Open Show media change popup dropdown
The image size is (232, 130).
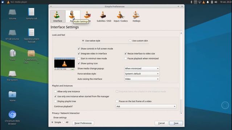coord(142,69)
